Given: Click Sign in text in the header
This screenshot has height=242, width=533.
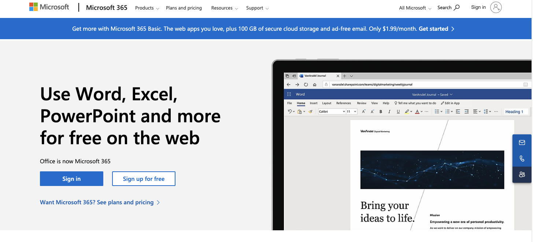Looking at the screenshot, I should tap(478, 7).
